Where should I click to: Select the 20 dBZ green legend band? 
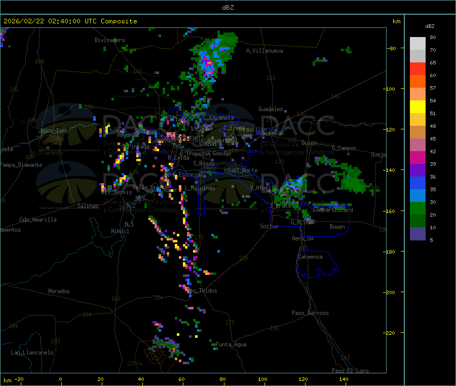[417, 208]
